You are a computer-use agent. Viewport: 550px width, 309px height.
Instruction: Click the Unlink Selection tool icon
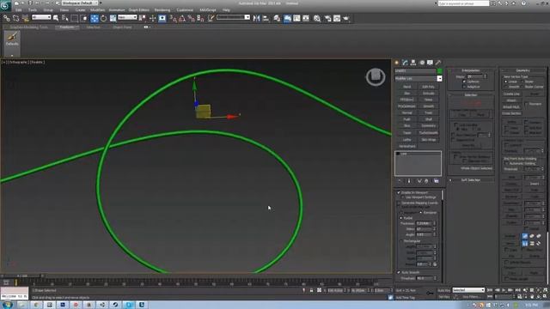(15, 18)
